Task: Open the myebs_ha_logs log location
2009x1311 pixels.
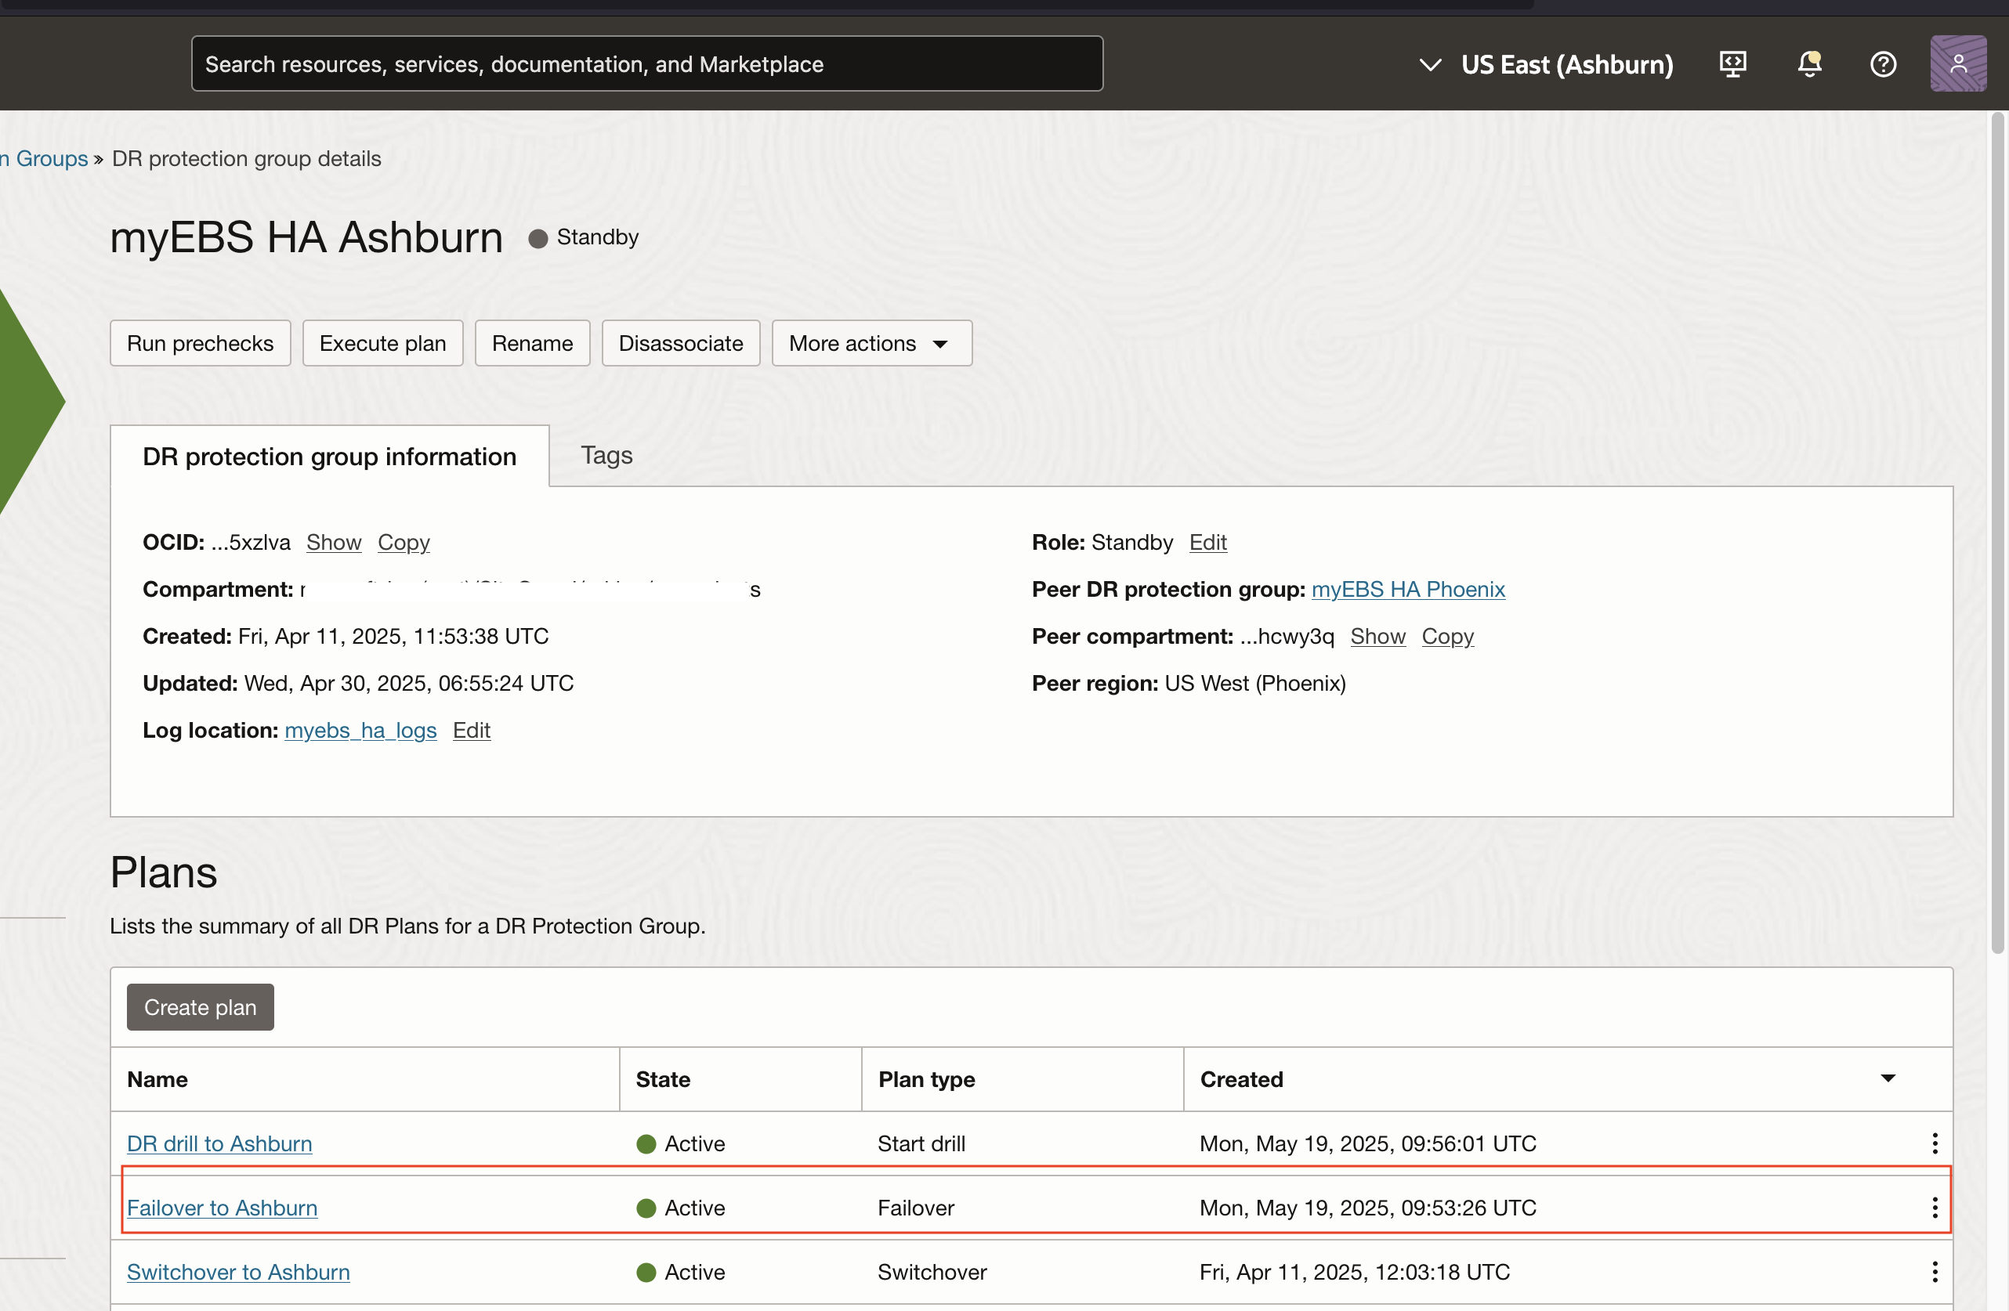Action: pos(360,731)
